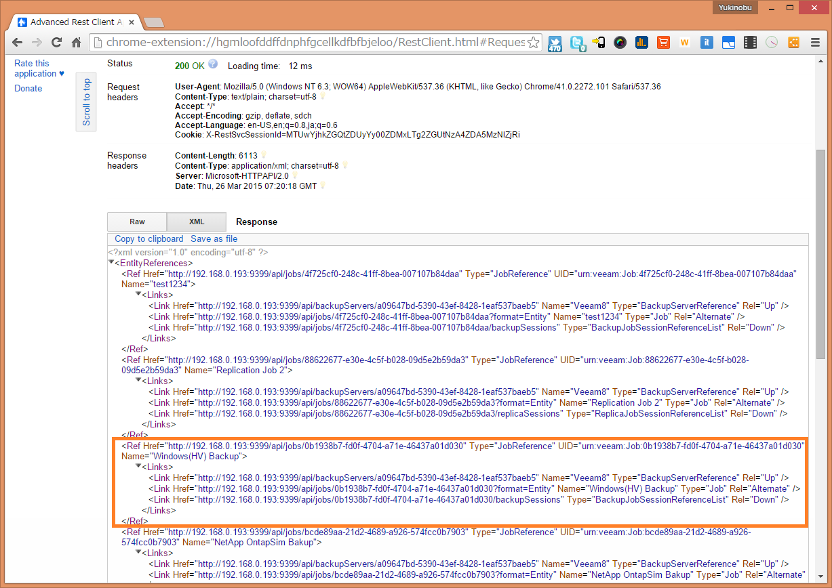Viewport: 832px width, 588px height.
Task: Click the send-to-phone extension icon
Action: point(599,43)
